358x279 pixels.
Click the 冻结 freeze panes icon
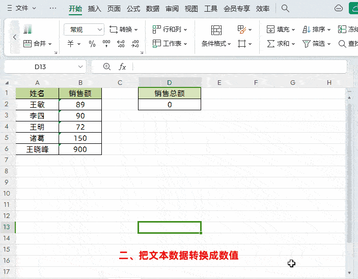(x=342, y=29)
